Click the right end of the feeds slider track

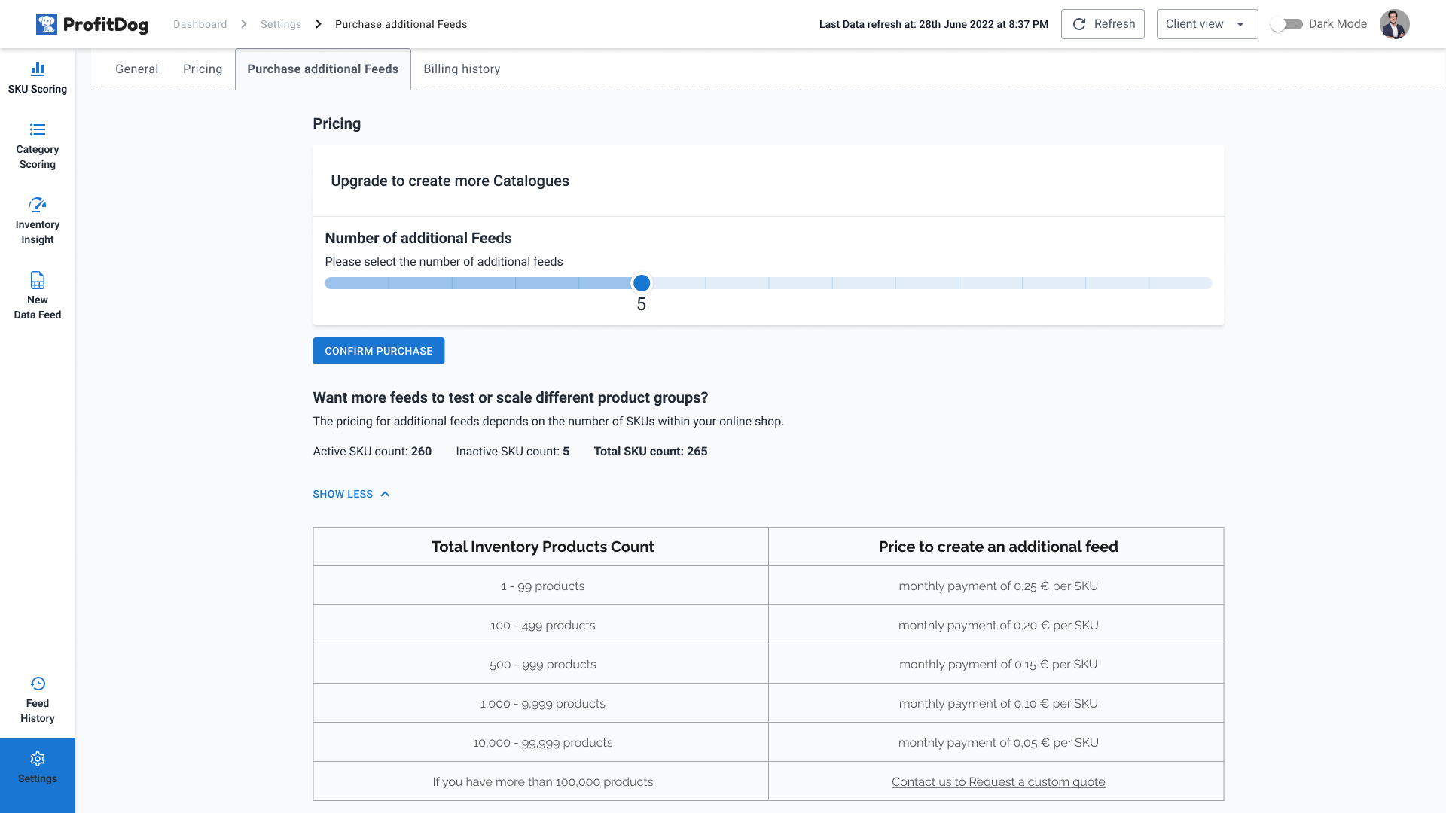[x=1208, y=283]
